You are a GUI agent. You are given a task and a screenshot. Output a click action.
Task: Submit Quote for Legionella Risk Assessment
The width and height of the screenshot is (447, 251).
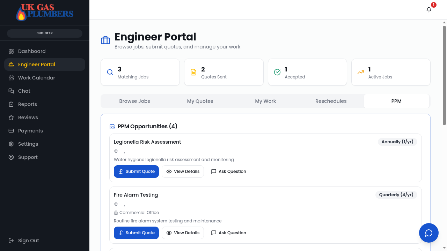[136, 172]
